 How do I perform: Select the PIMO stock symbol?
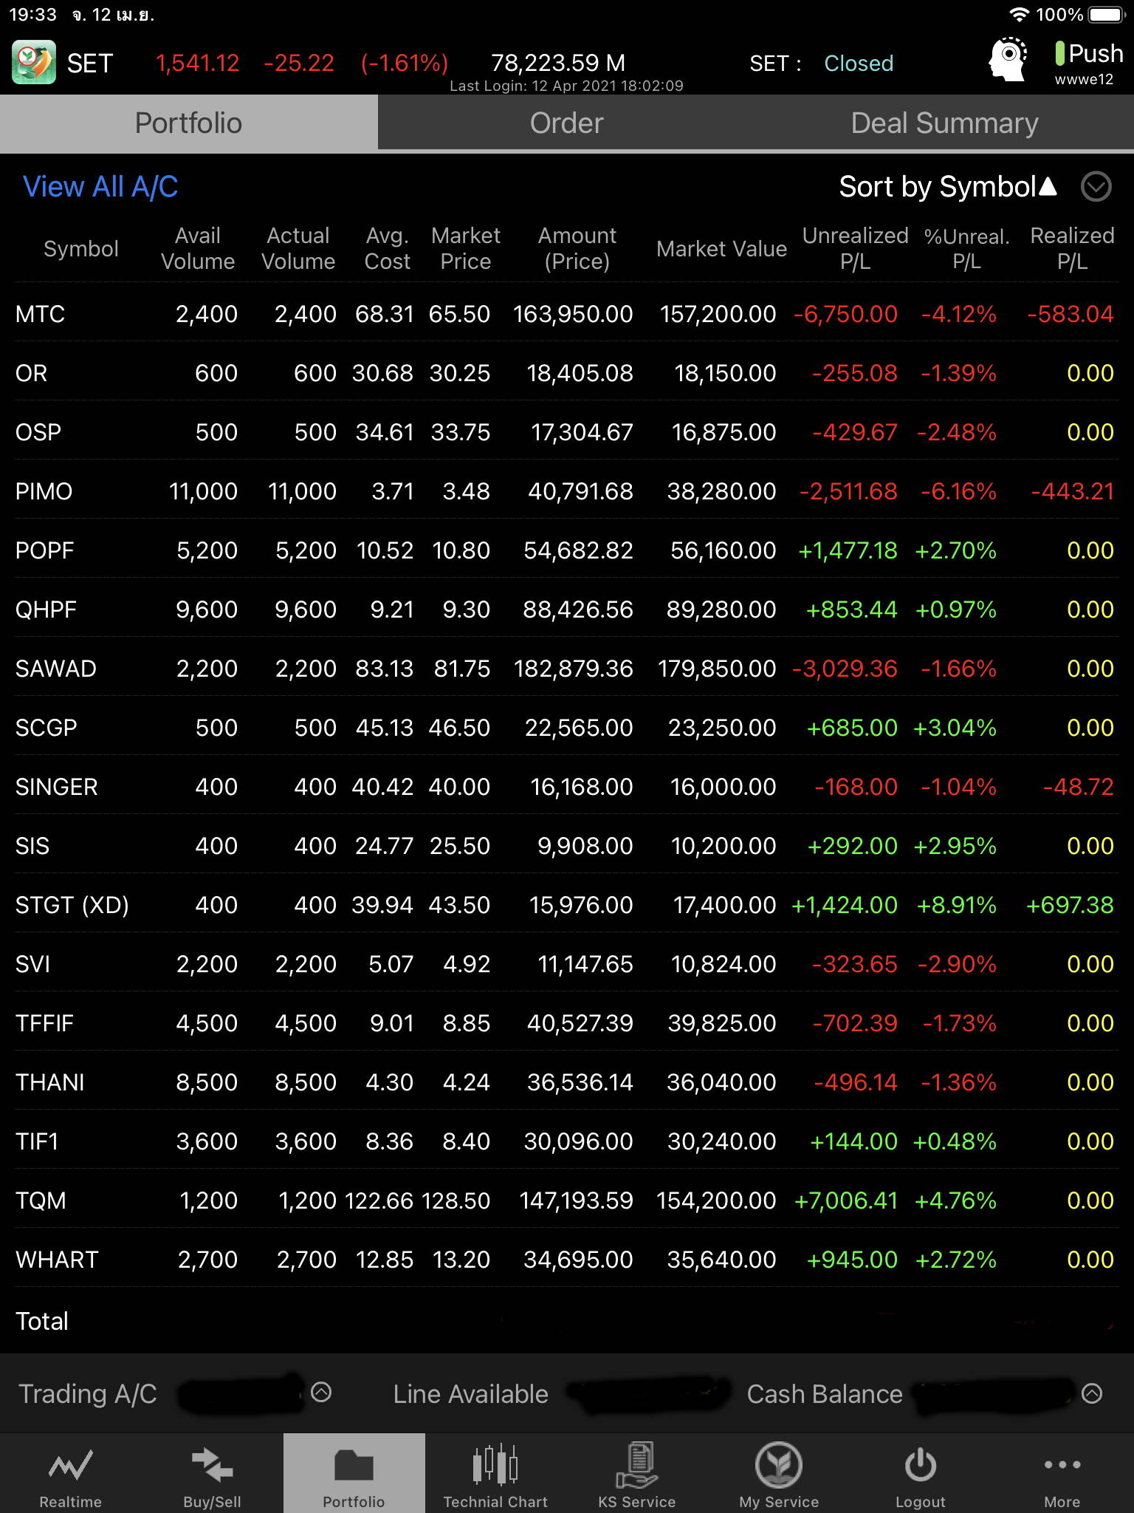coord(44,491)
